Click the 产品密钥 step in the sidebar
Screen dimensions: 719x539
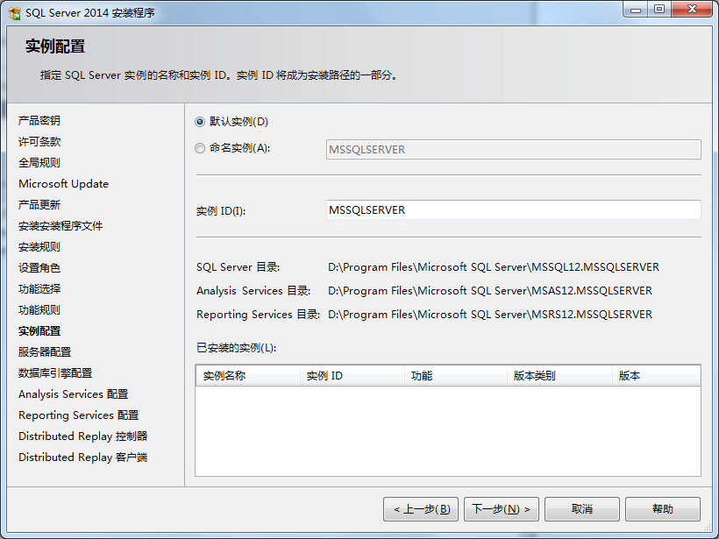(x=39, y=121)
